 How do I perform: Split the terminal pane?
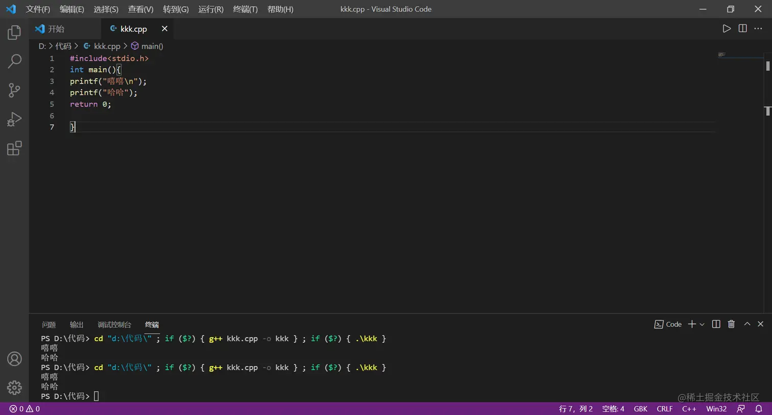point(716,324)
